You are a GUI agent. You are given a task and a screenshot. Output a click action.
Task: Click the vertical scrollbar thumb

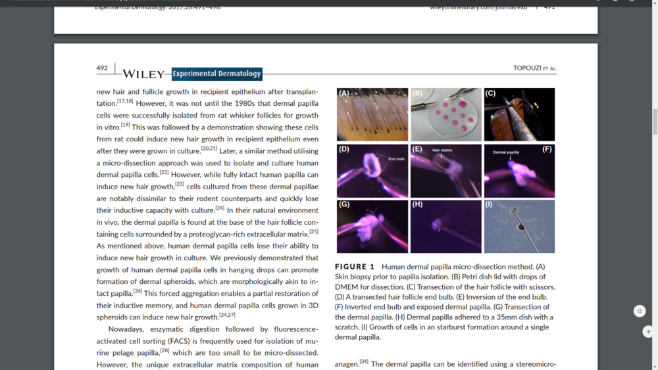654,122
